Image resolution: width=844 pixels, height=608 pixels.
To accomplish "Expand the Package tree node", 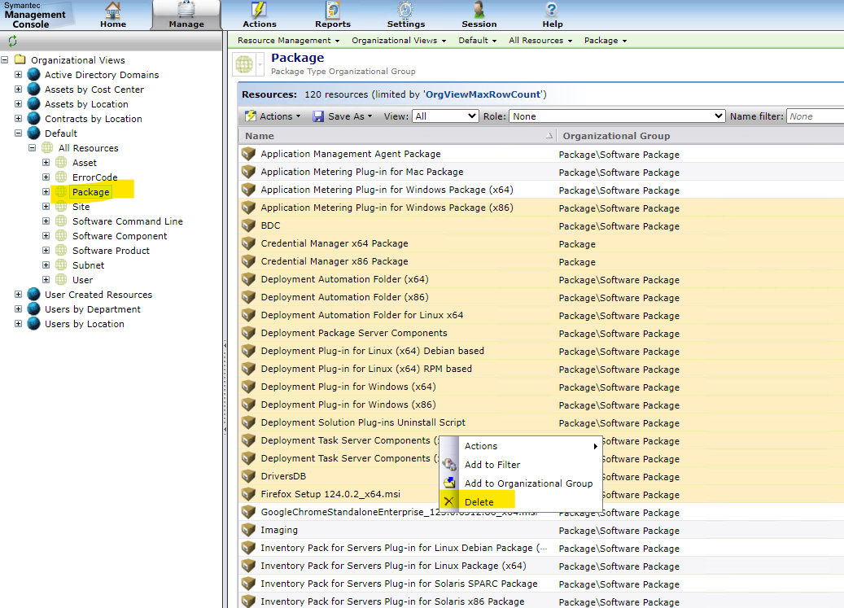I will tap(46, 191).
